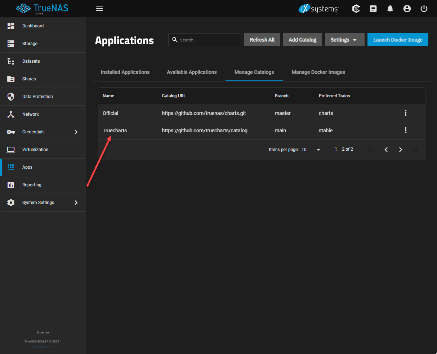The height and width of the screenshot is (354, 437).
Task: Click the Launch Docker Image button
Action: click(x=398, y=40)
